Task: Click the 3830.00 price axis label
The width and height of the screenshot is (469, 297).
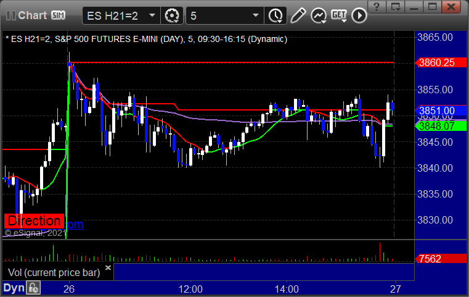Action: click(435, 220)
